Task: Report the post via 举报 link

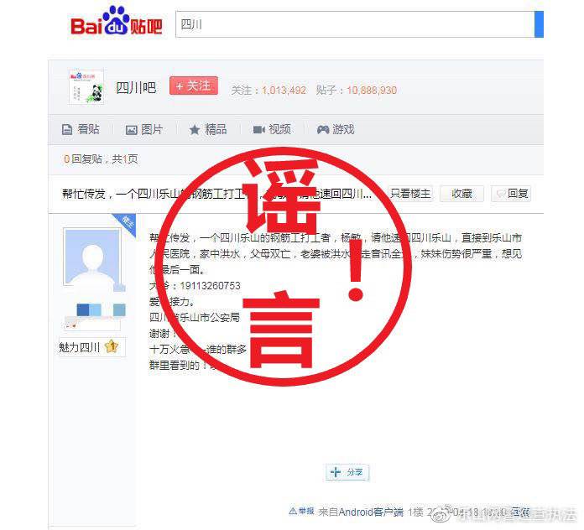Action: (302, 512)
